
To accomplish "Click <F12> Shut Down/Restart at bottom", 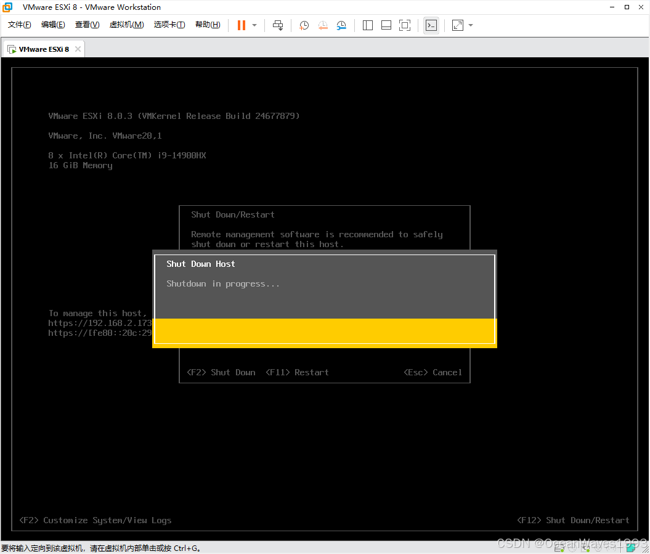I will tap(574, 520).
